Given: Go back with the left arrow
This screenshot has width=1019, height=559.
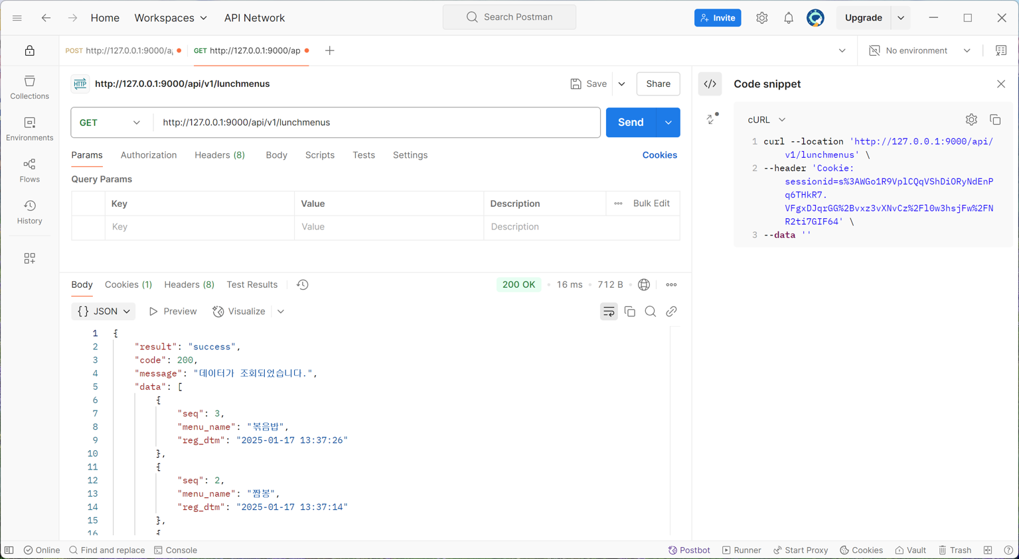Looking at the screenshot, I should point(46,18).
